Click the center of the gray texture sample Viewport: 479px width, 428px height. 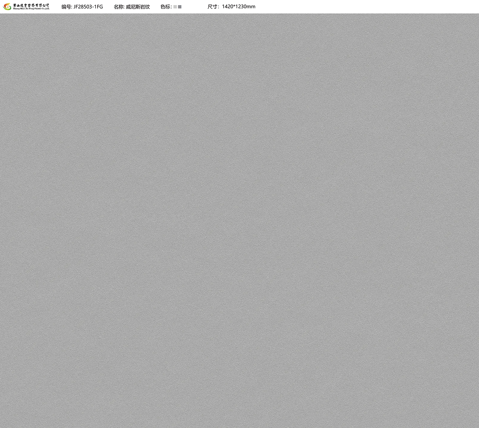[239, 221]
